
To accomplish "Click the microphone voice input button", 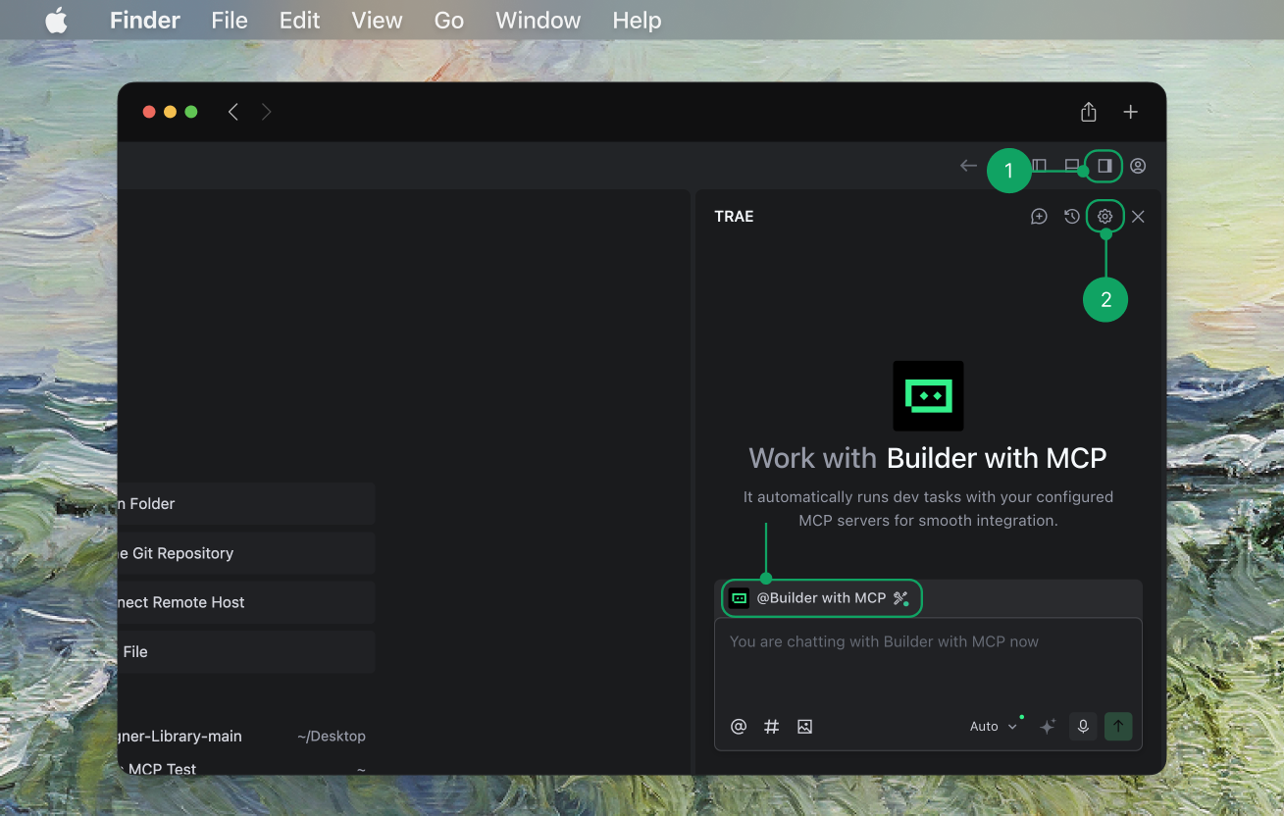I will [x=1083, y=727].
